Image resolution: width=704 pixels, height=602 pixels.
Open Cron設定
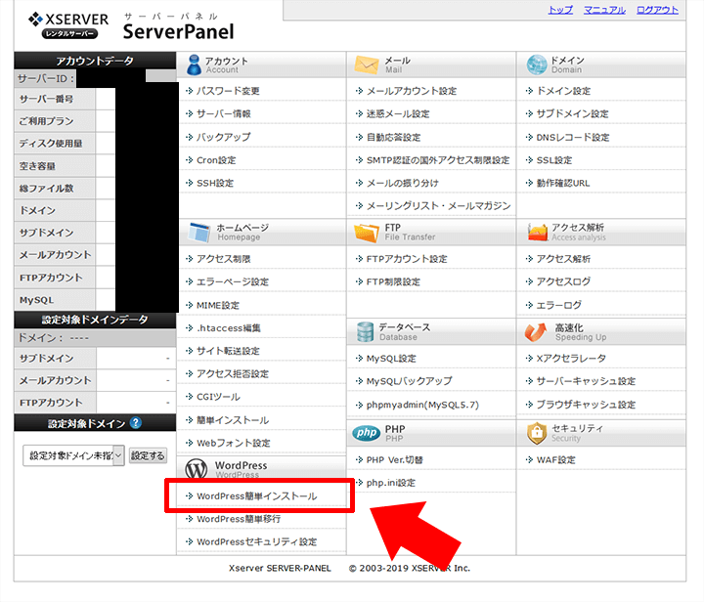pos(216,160)
